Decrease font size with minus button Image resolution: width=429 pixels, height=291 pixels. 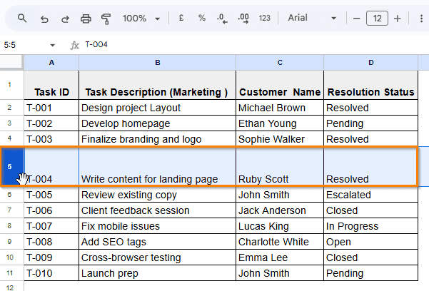point(356,18)
